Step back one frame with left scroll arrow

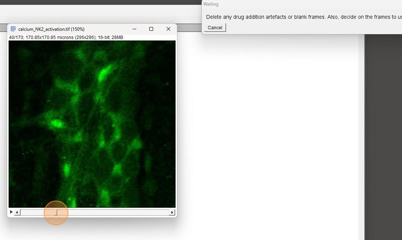click(17, 212)
